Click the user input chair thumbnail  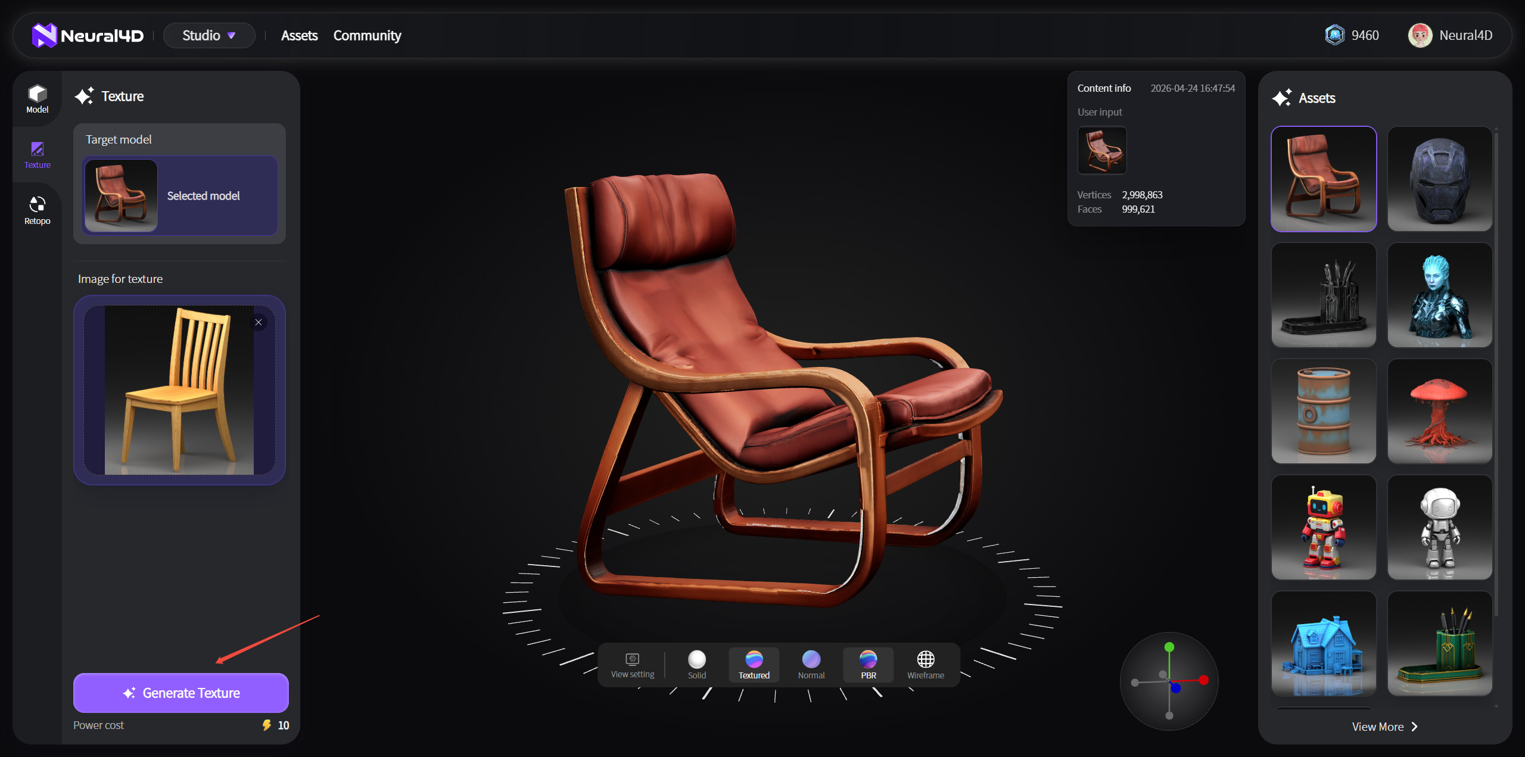1102,150
